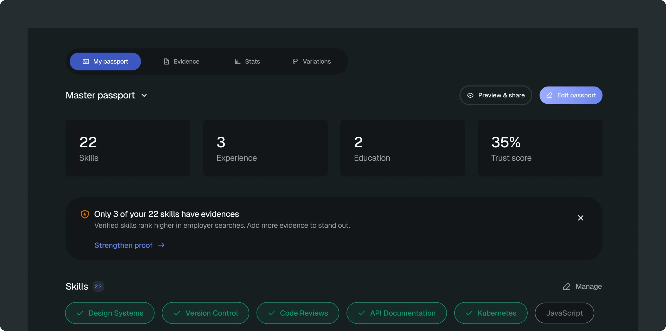This screenshot has width=666, height=331.
Task: Click the bar chart icon beside Stats
Action: [x=238, y=62]
